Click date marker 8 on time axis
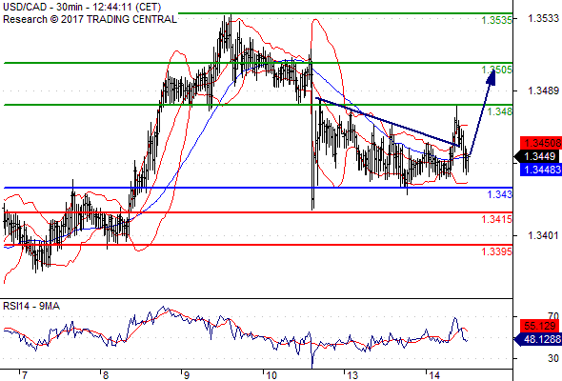This screenshot has height=381, width=562. (106, 375)
